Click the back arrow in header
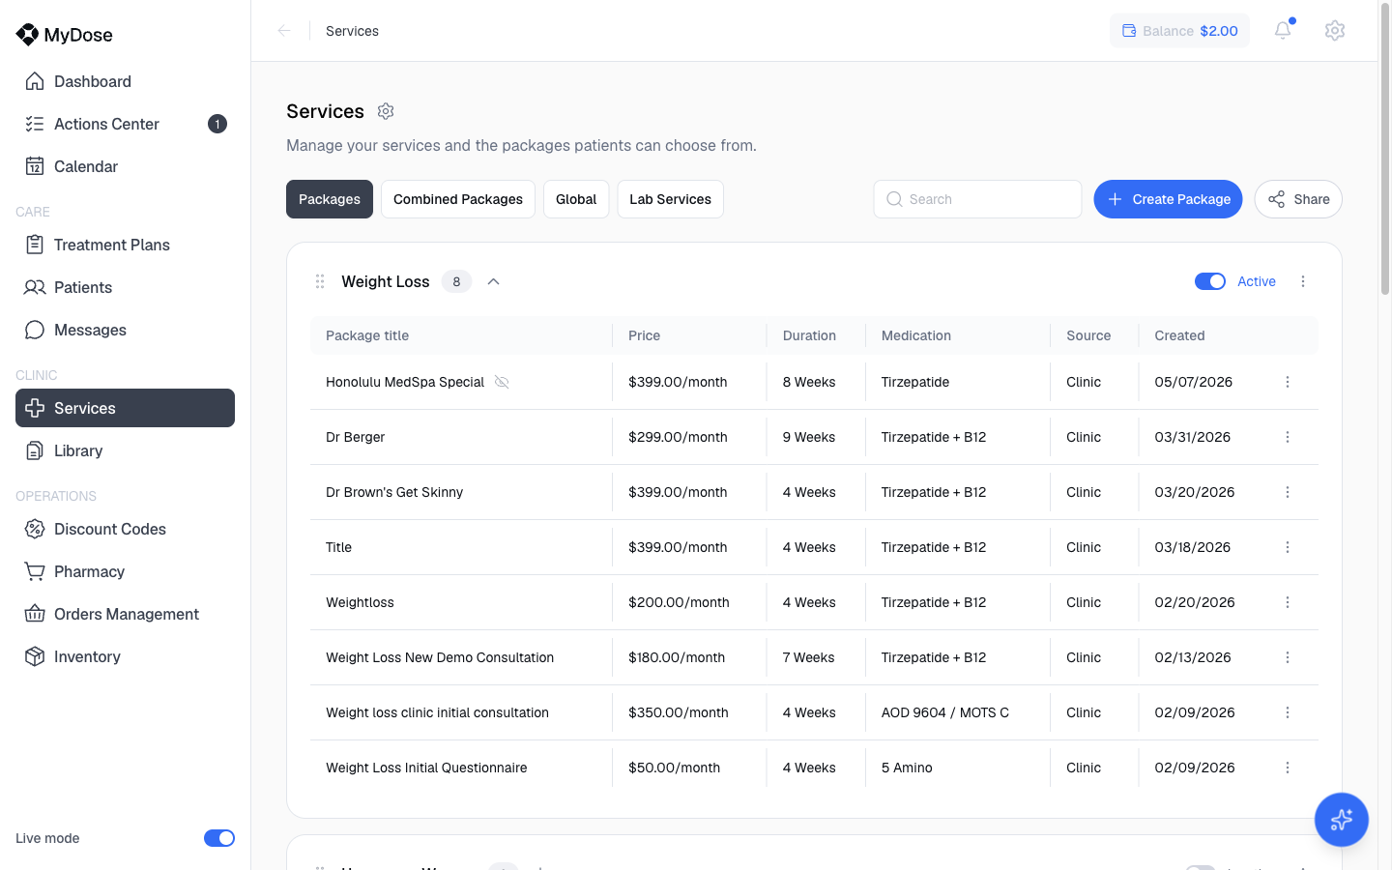The width and height of the screenshot is (1392, 870). (x=284, y=31)
